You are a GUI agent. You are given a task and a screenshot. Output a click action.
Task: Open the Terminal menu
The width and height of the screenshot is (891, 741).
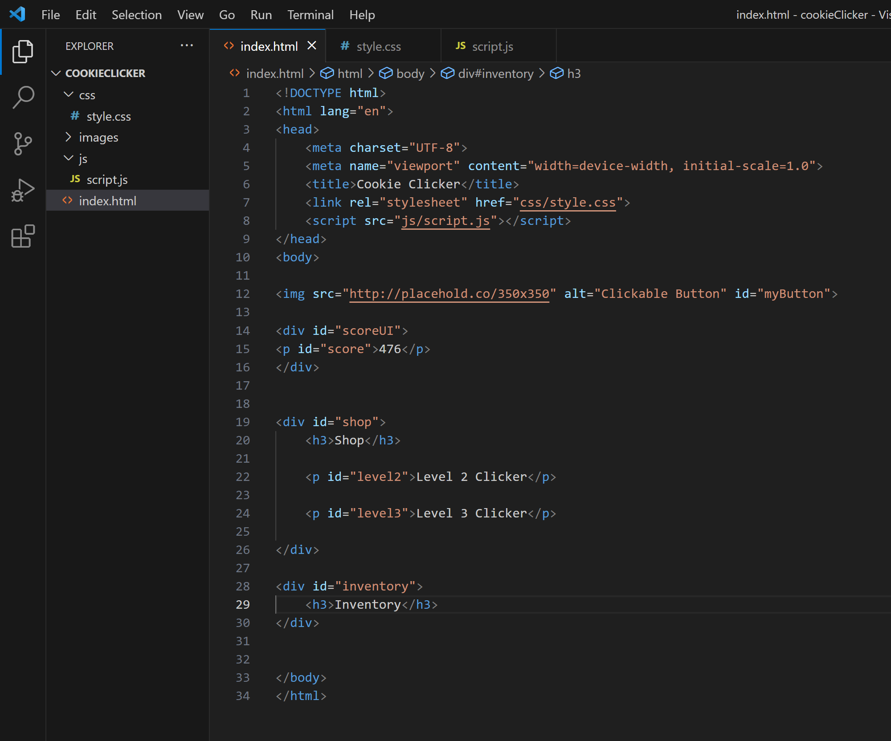pos(310,15)
